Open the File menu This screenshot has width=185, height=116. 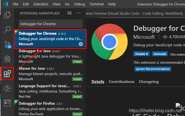coord(16,4)
